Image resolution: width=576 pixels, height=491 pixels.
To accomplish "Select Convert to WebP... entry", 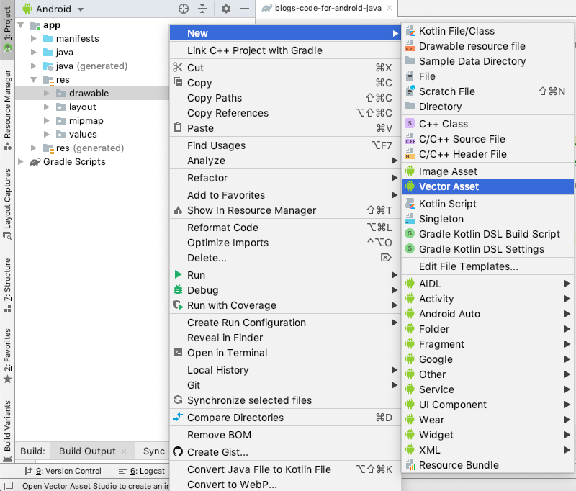I will click(x=285, y=485).
